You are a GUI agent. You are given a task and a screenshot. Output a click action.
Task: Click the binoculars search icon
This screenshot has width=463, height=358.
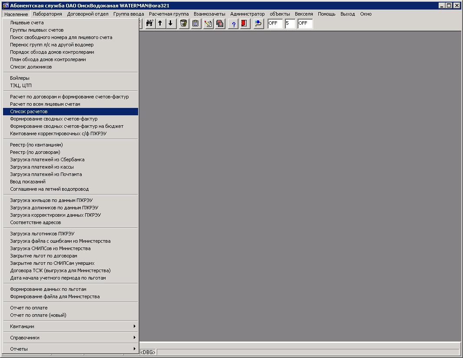[x=149, y=23]
